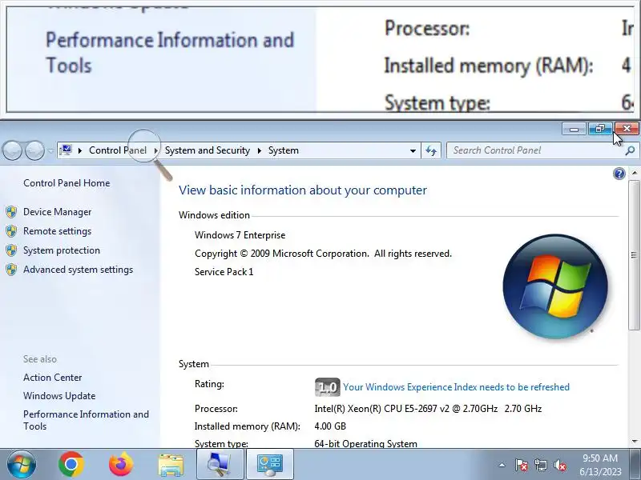Image resolution: width=641 pixels, height=480 pixels.
Task: Open Windows Explorer from taskbar
Action: [171, 465]
